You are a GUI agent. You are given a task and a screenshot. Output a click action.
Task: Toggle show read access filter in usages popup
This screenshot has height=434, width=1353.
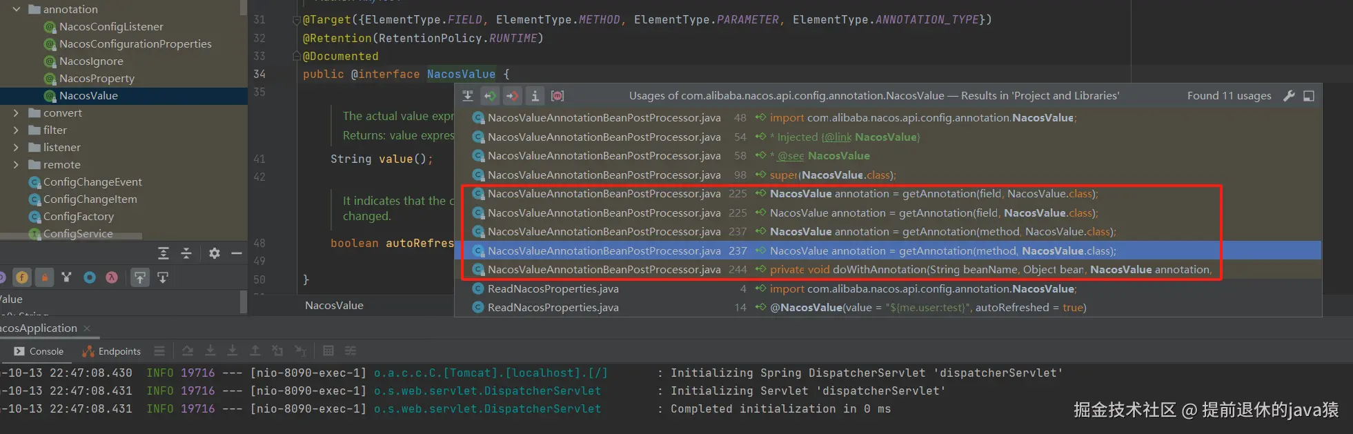(x=490, y=96)
